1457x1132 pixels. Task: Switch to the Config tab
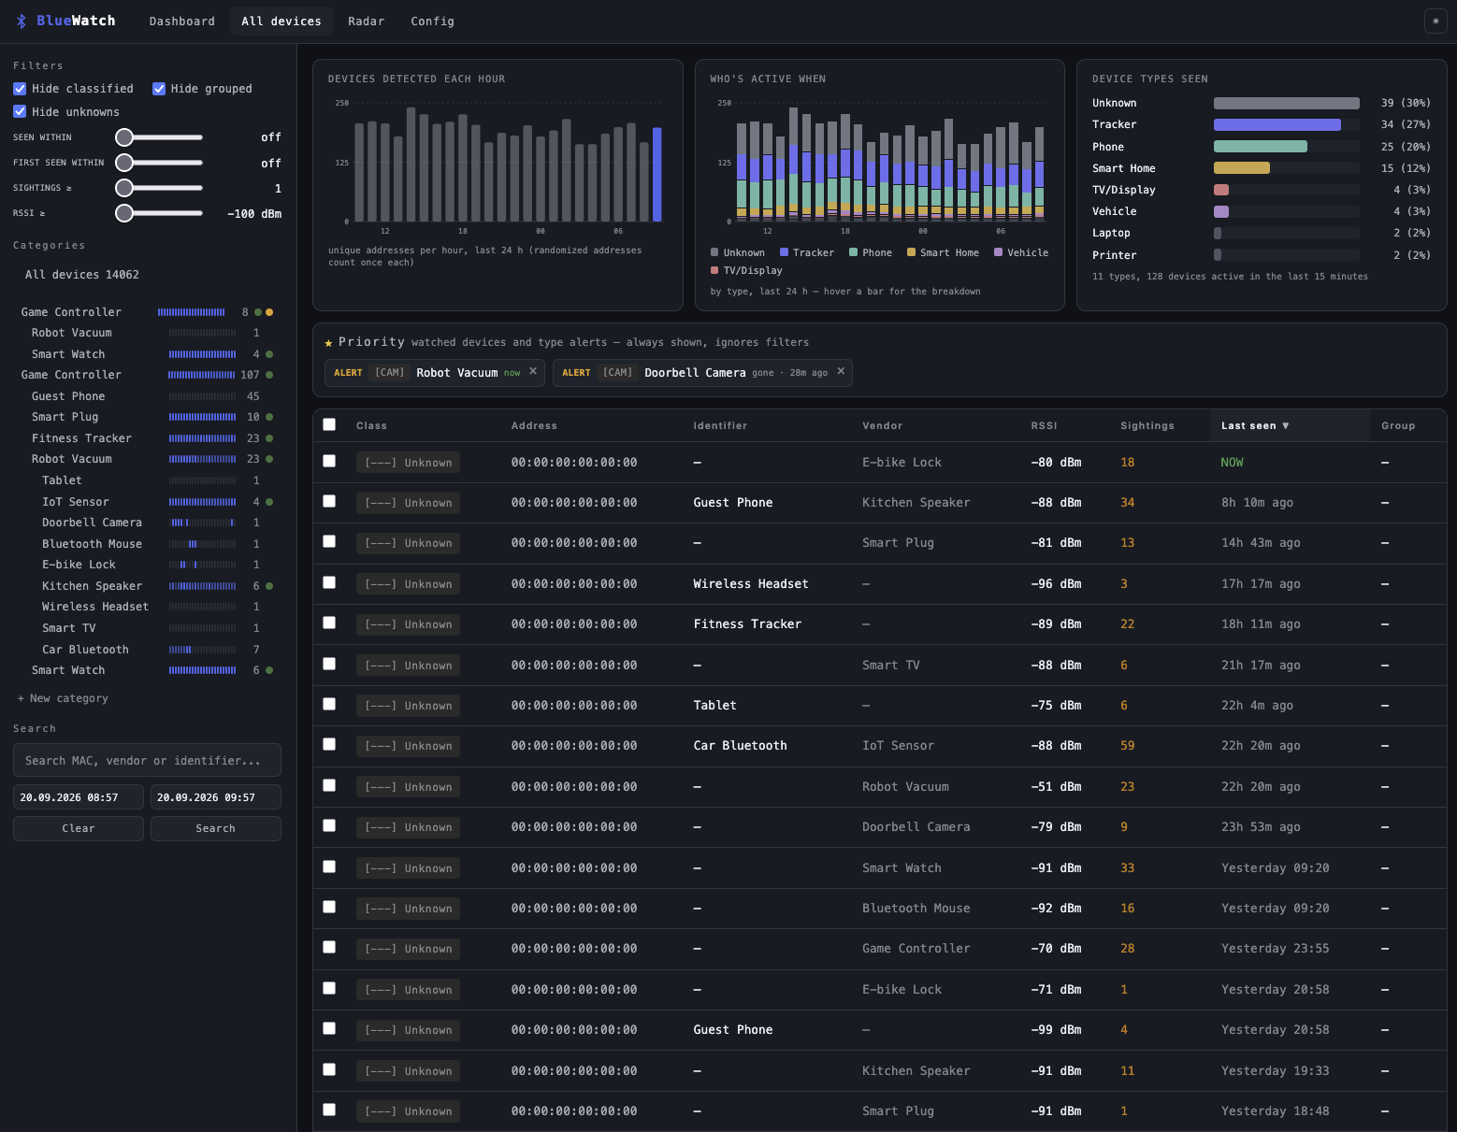point(432,21)
